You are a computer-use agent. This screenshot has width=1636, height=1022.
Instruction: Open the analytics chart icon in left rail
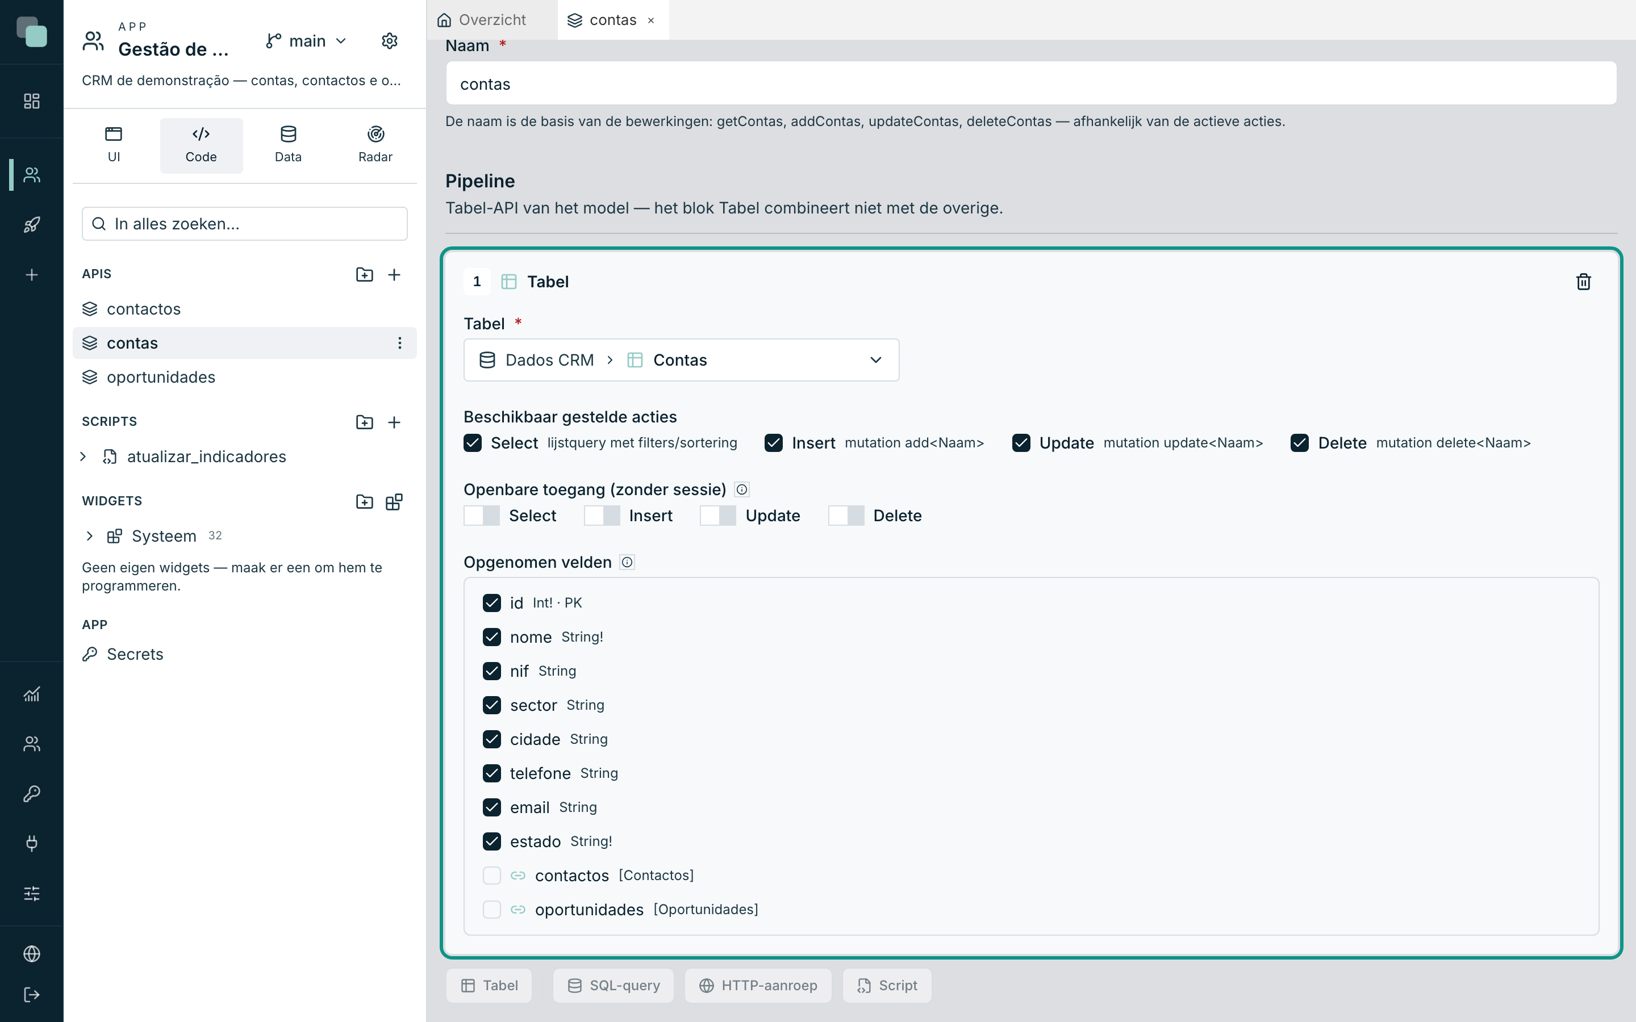click(32, 694)
